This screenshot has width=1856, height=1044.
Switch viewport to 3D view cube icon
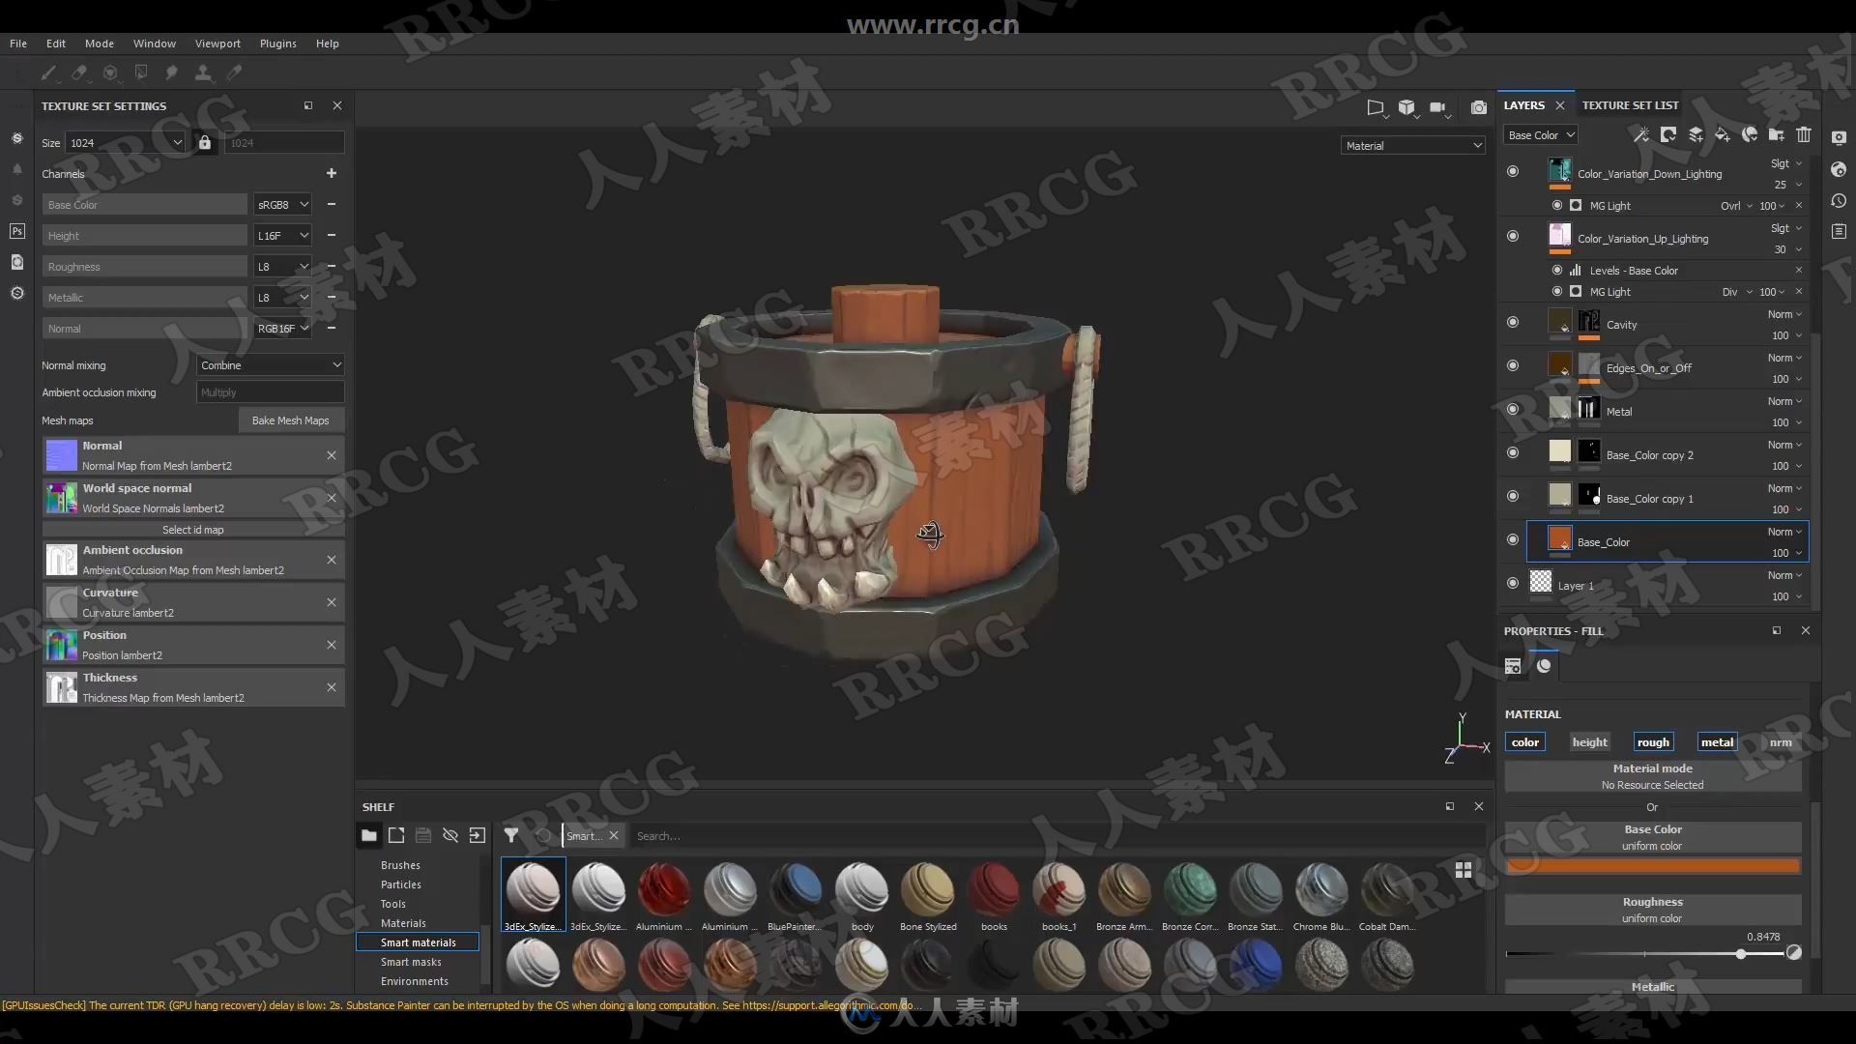click(x=1407, y=107)
